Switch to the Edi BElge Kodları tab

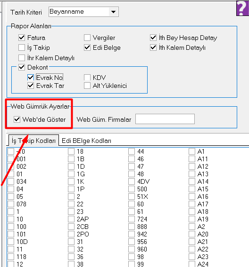pos(86,141)
